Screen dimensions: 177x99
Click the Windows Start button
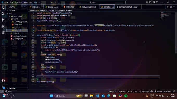tap(51, 96)
